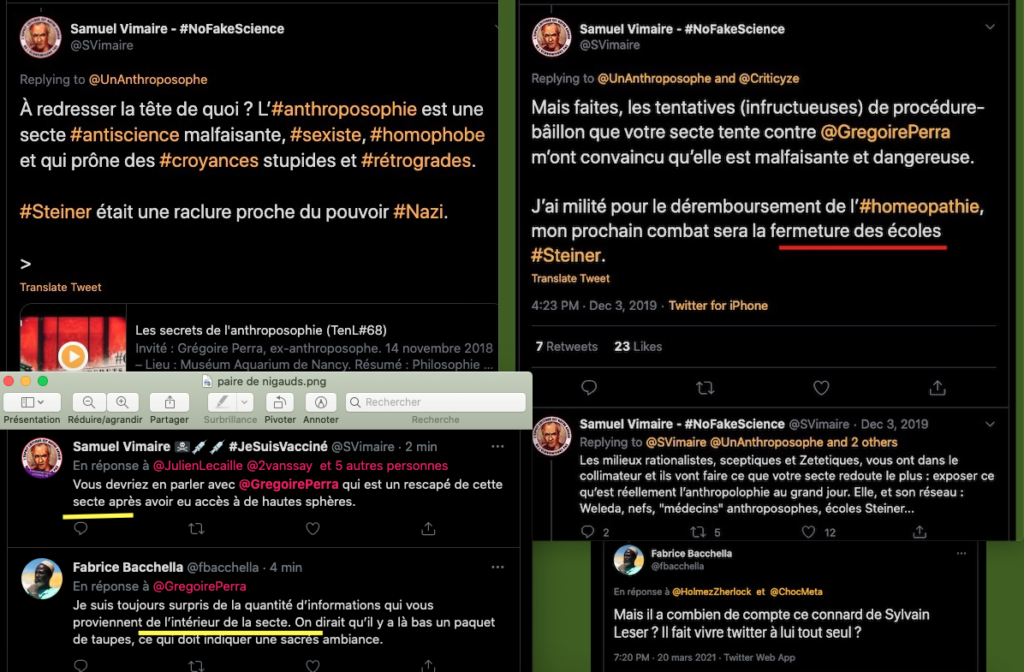Like the tweet with 23 Likes
This screenshot has width=1024, height=672.
click(x=821, y=388)
